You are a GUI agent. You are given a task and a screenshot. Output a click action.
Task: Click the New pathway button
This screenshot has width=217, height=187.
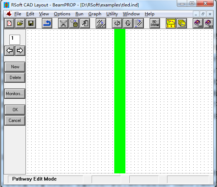pos(15,67)
